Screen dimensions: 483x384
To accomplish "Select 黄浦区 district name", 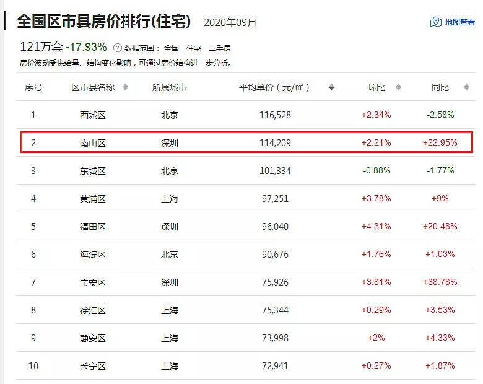I will point(93,199).
